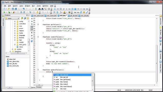Viewport: 163px width, 92px height.
Task: Click the blue shield icon in editor gutter toolbar
Action: pyautogui.click(x=32, y=41)
